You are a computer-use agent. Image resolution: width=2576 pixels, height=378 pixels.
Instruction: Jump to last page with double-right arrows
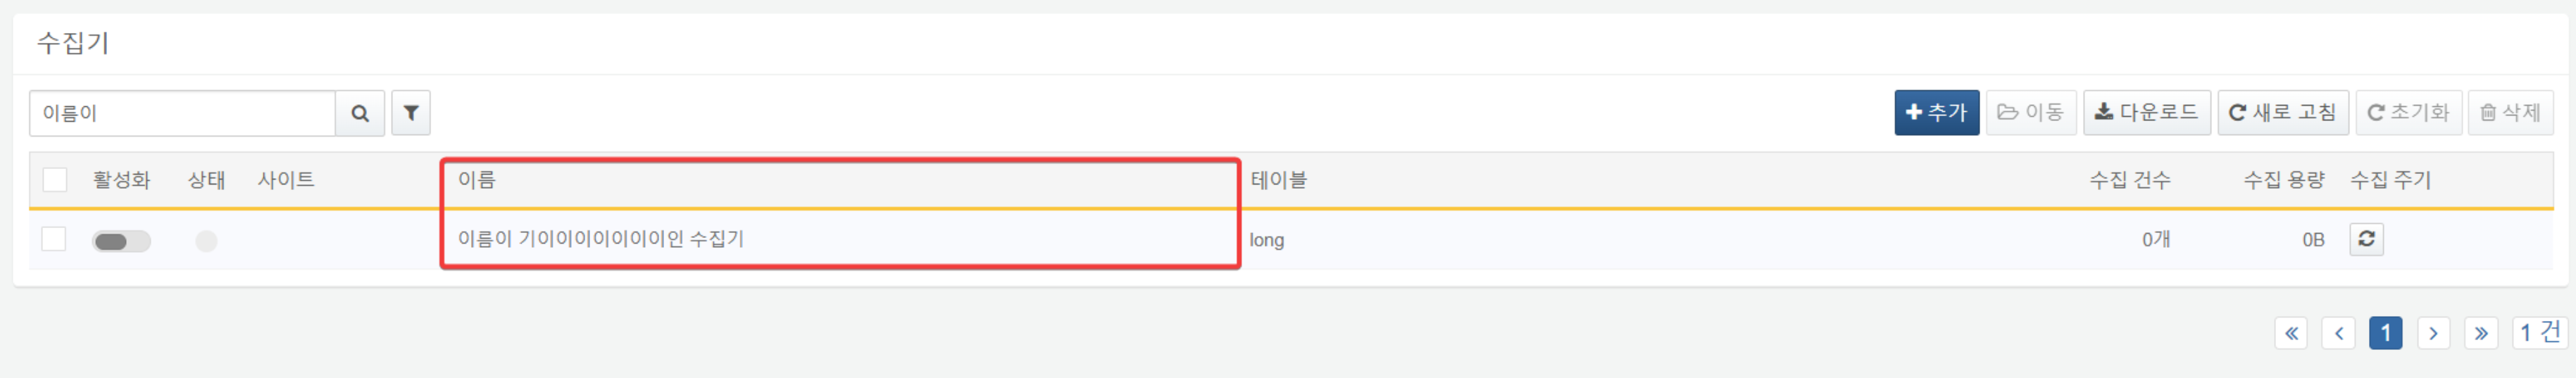pyautogui.click(x=2481, y=333)
